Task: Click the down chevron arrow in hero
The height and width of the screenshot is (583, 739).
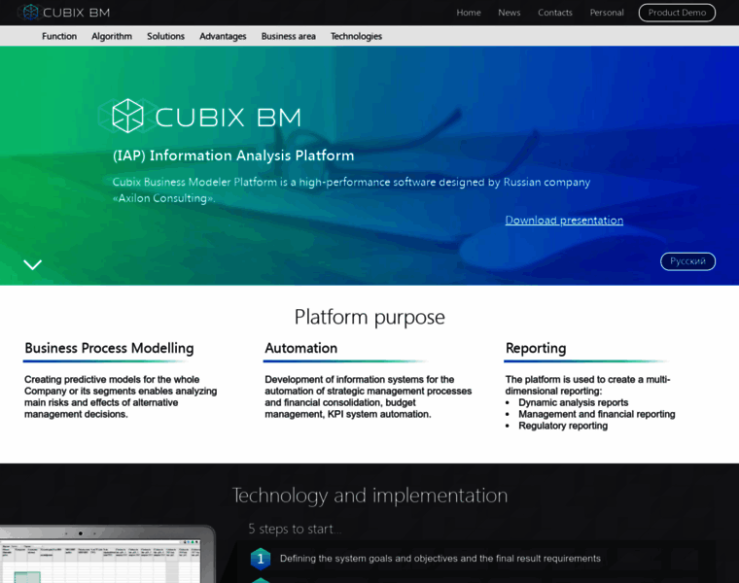Action: pyautogui.click(x=32, y=264)
